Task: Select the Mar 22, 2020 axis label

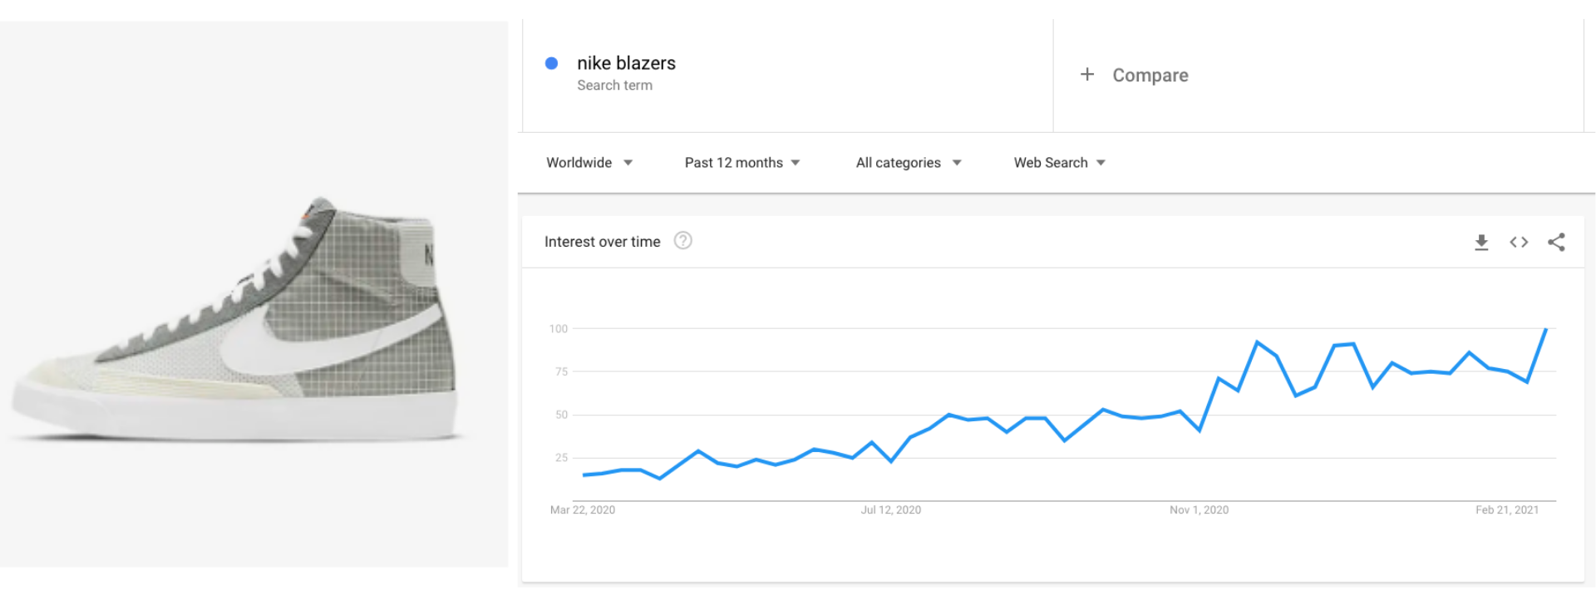Action: pyautogui.click(x=582, y=510)
